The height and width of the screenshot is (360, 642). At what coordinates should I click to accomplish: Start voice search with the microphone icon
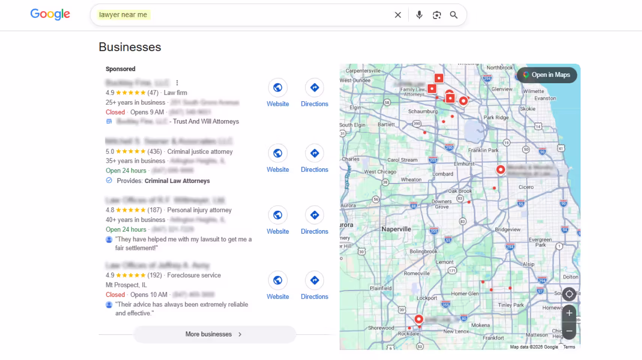point(419,15)
